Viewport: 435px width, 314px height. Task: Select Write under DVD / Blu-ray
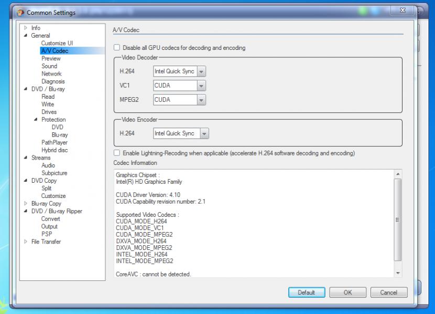coord(48,104)
